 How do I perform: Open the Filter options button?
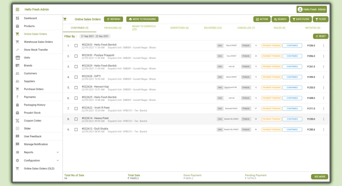321,19
